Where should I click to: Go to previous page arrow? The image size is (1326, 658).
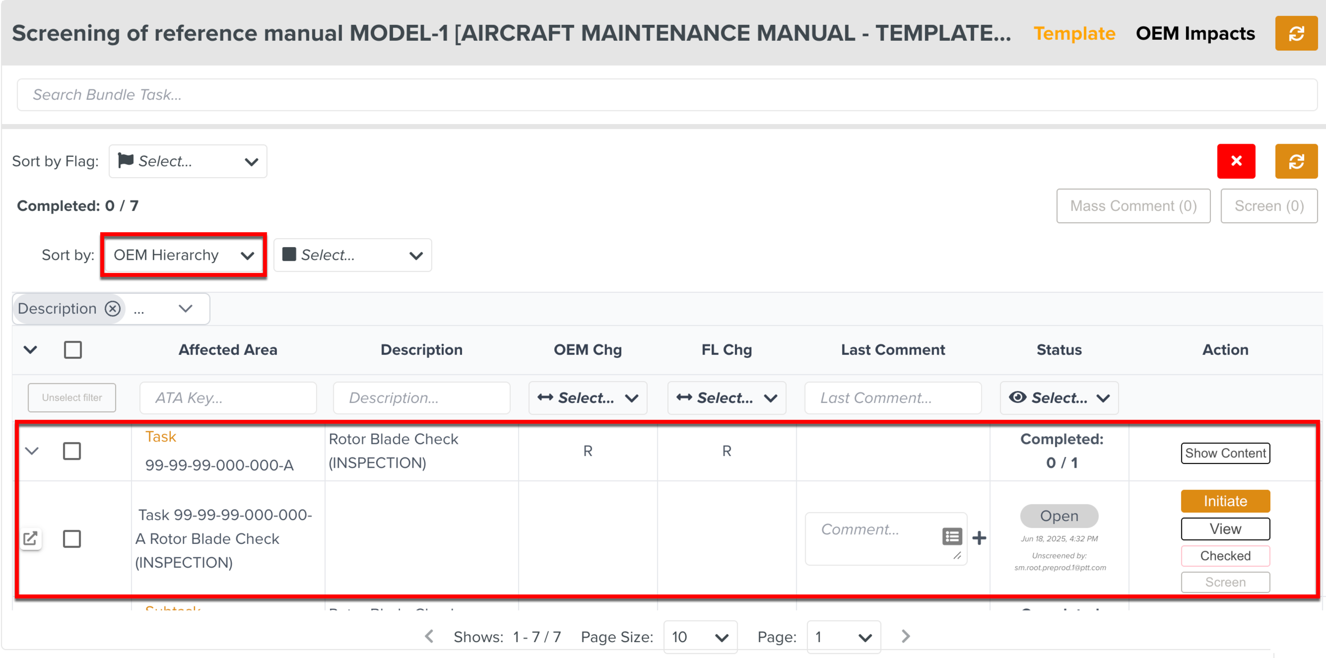pyautogui.click(x=430, y=636)
